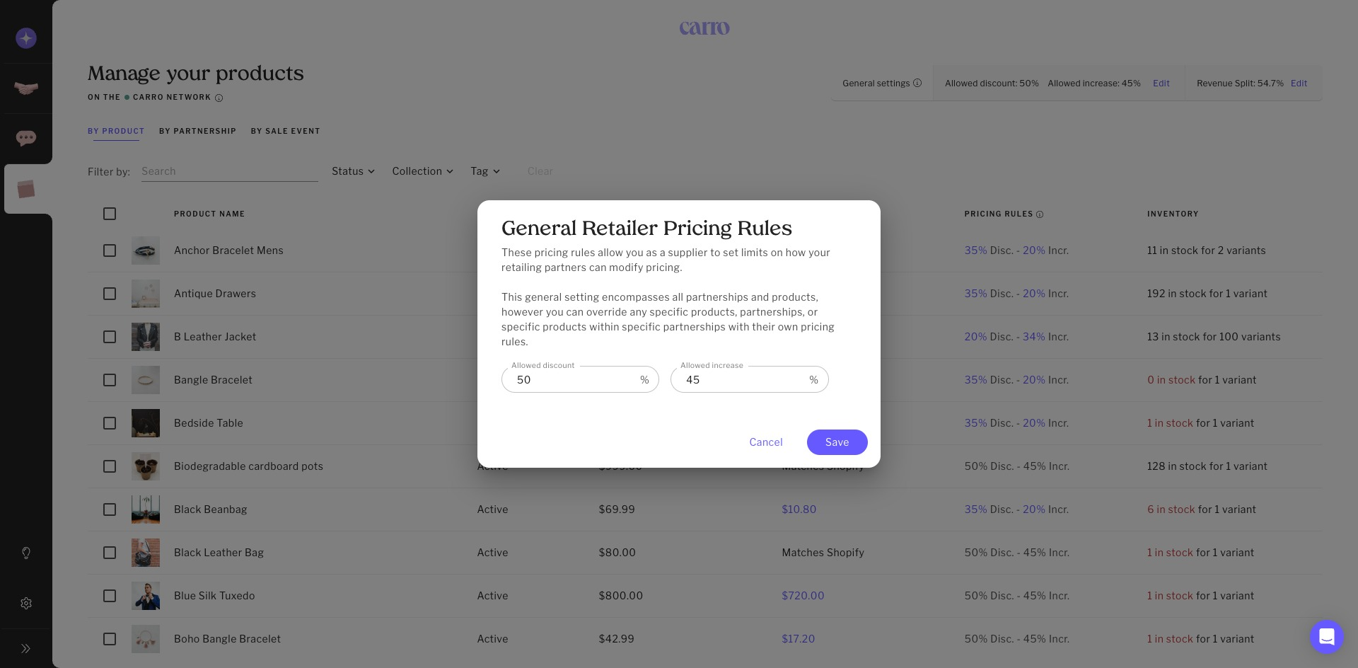Open the Tag filter dropdown
The height and width of the screenshot is (668, 1358).
(485, 171)
